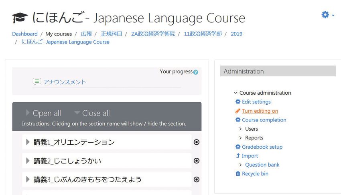Viewport: 341px width, 195px height.
Task: Click the course title heading にほんご- Japanese Language Course
Action: point(139,18)
